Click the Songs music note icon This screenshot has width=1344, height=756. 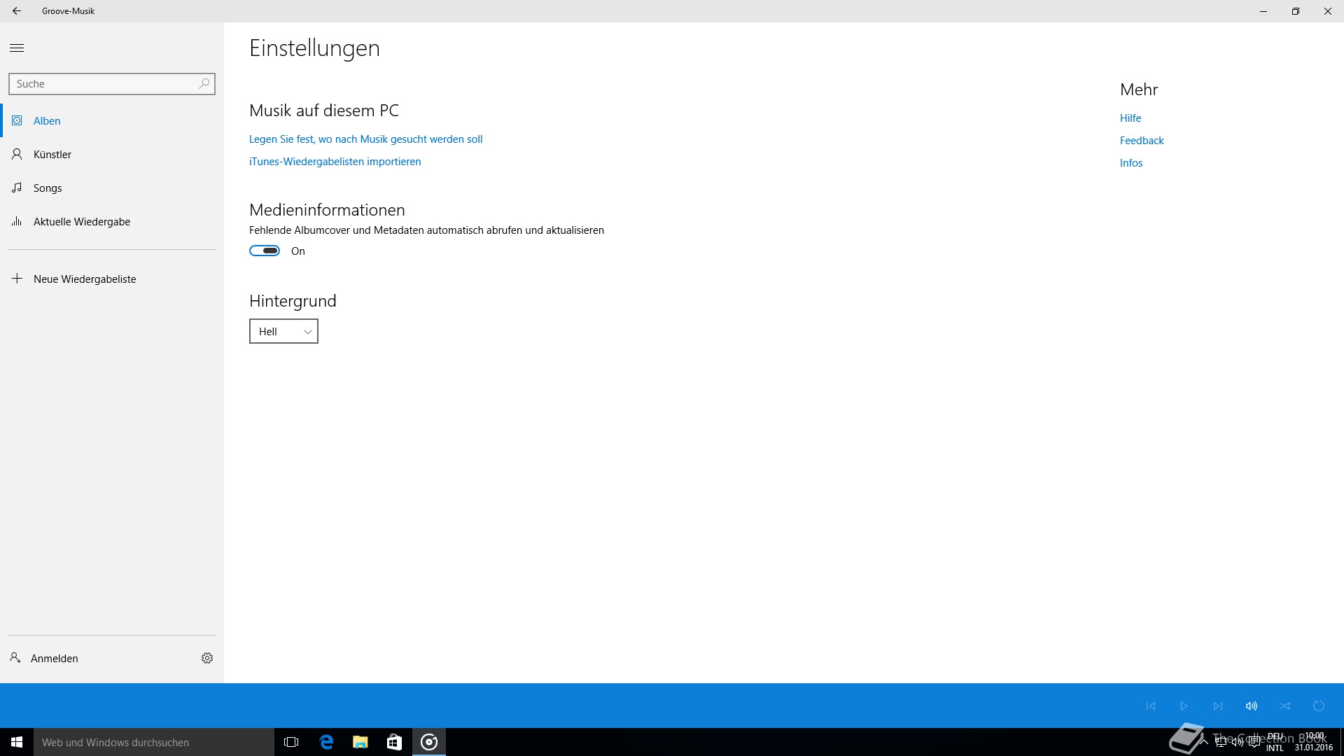pyautogui.click(x=17, y=188)
